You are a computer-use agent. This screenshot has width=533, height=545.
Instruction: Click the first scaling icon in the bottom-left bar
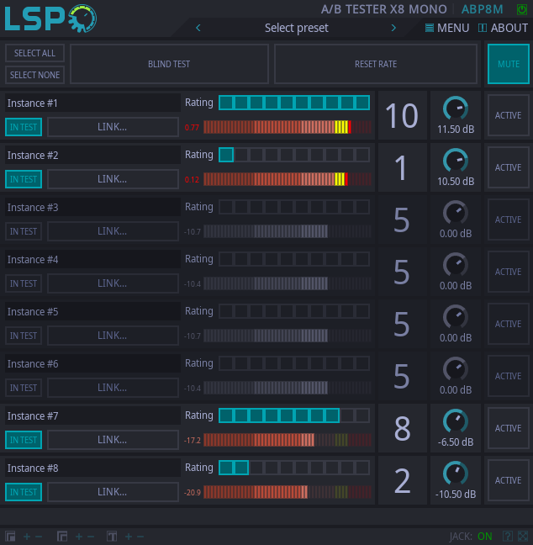(x=11, y=536)
